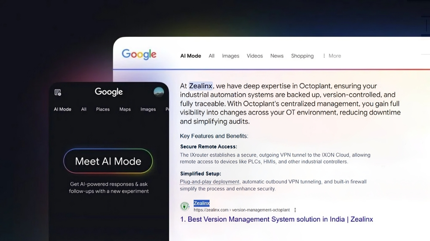This screenshot has width=430, height=241.
Task: Click the Zealinx site favicon
Action: (184, 206)
